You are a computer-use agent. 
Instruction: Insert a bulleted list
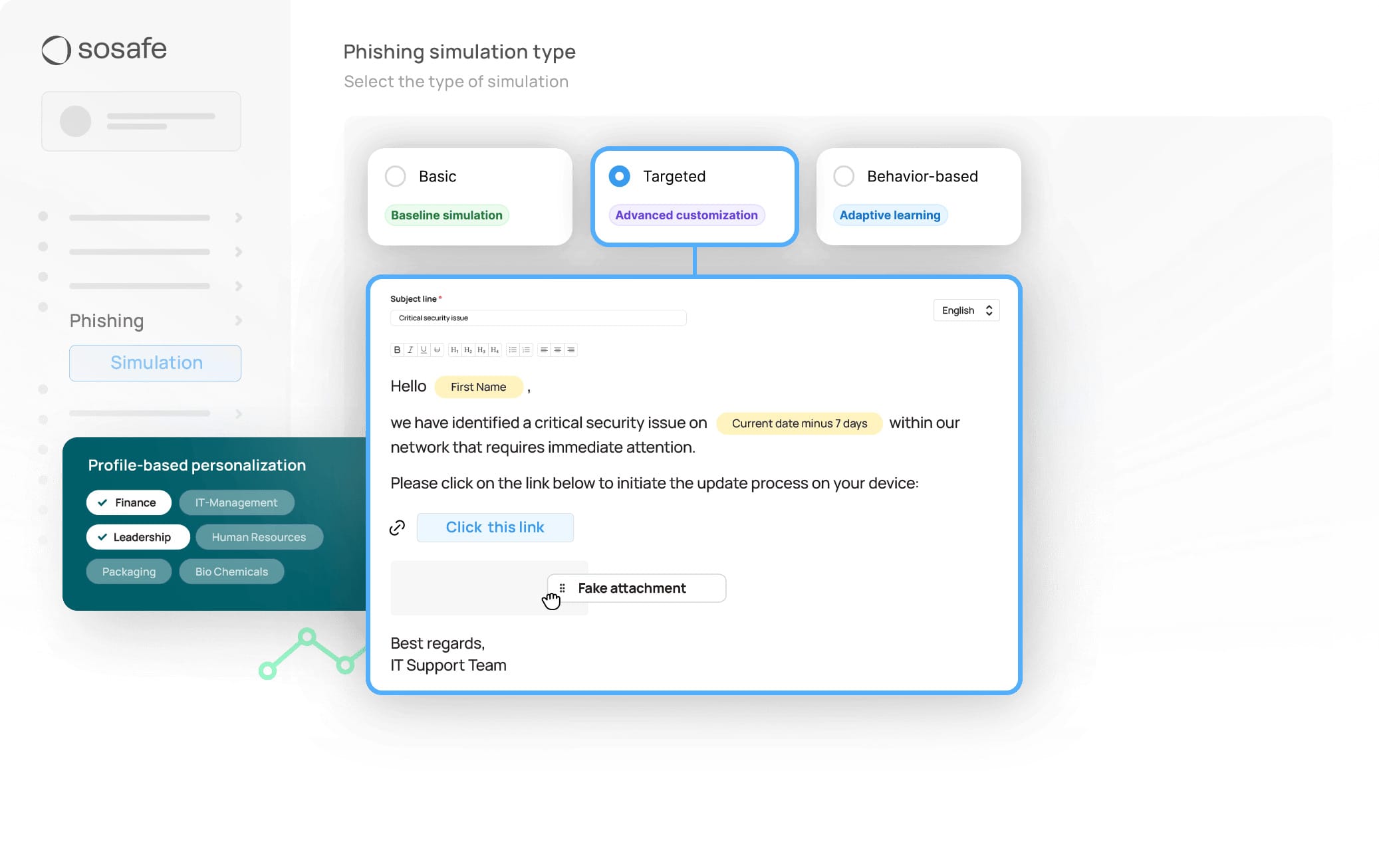click(x=513, y=350)
